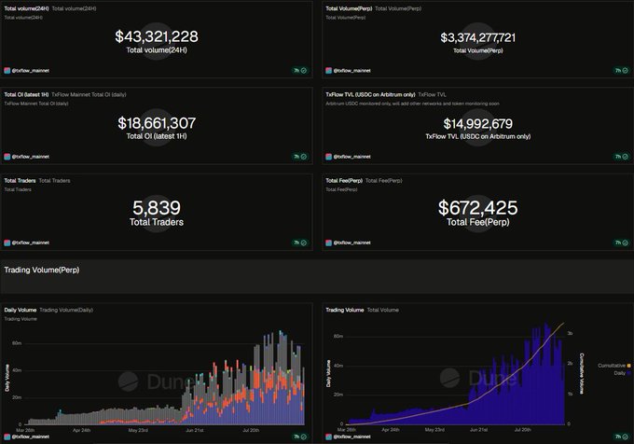
Task: Open @txflow_mainnet link in Total Volume(Perp) card
Action: click(352, 70)
